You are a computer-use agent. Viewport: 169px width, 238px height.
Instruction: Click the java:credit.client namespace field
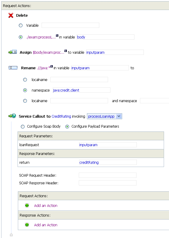(x=81, y=90)
